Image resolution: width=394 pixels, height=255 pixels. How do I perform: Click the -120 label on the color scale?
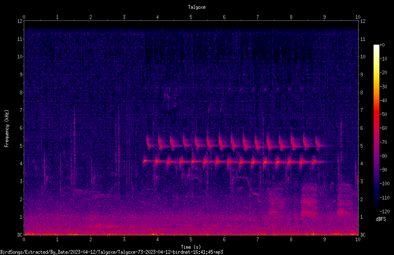384,211
